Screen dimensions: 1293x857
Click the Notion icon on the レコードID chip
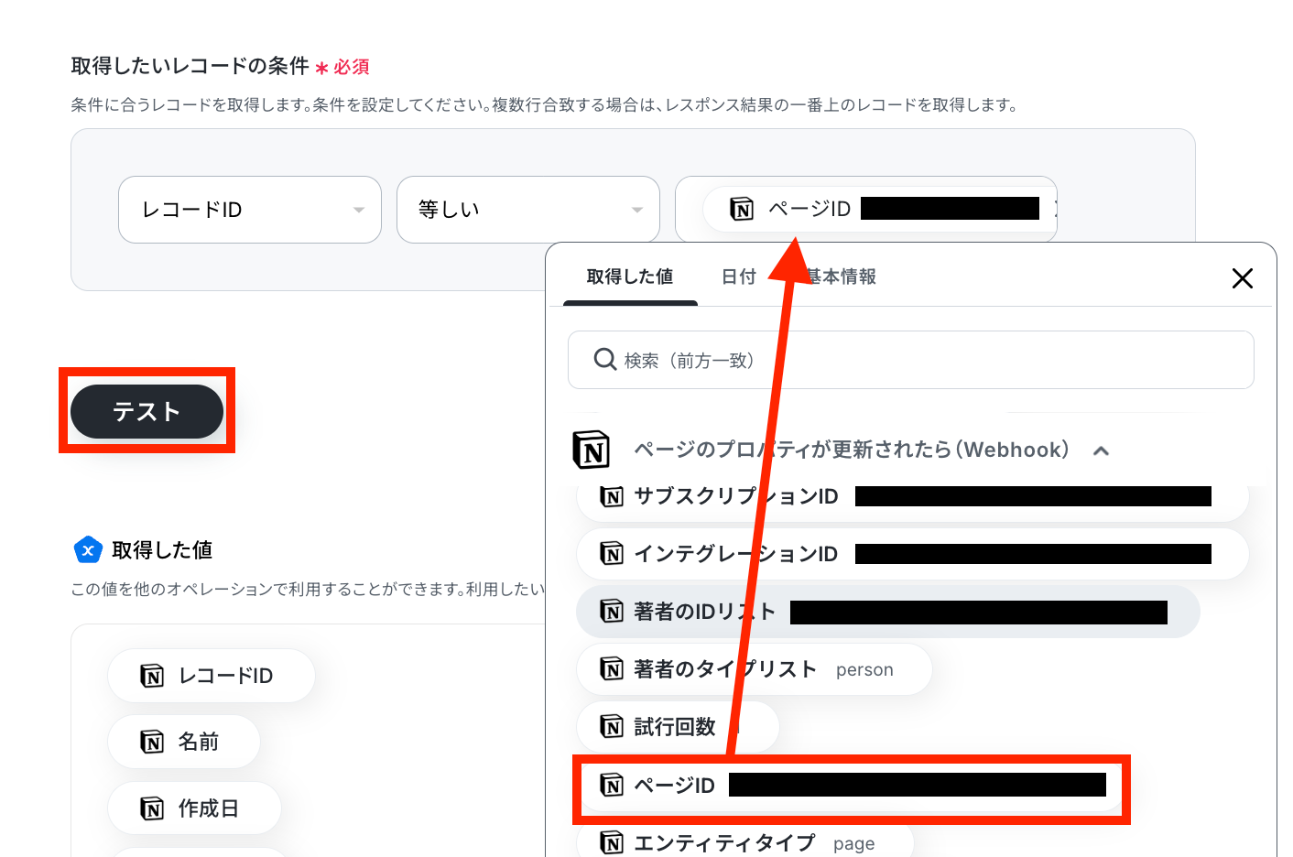coord(152,676)
